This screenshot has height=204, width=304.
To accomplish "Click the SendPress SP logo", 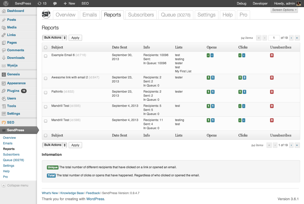I will pyautogui.click(x=46, y=14).
